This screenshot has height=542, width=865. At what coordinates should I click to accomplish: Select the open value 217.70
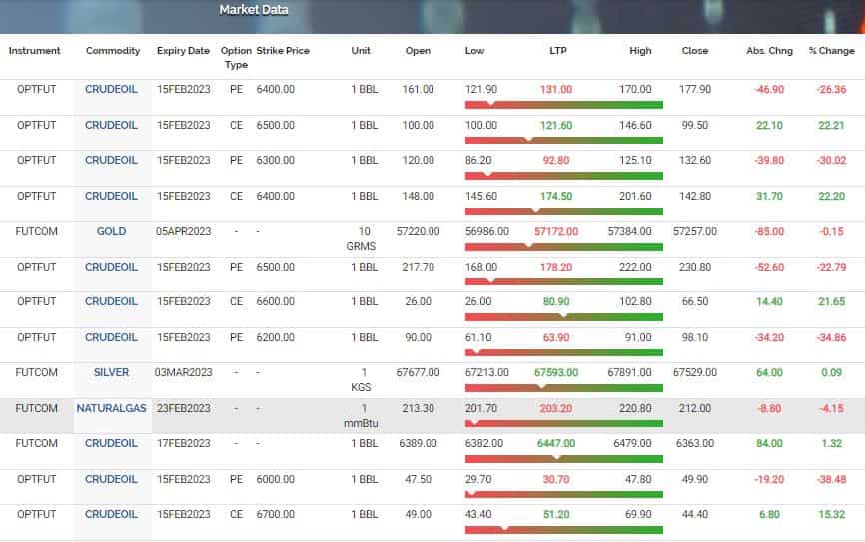418,267
